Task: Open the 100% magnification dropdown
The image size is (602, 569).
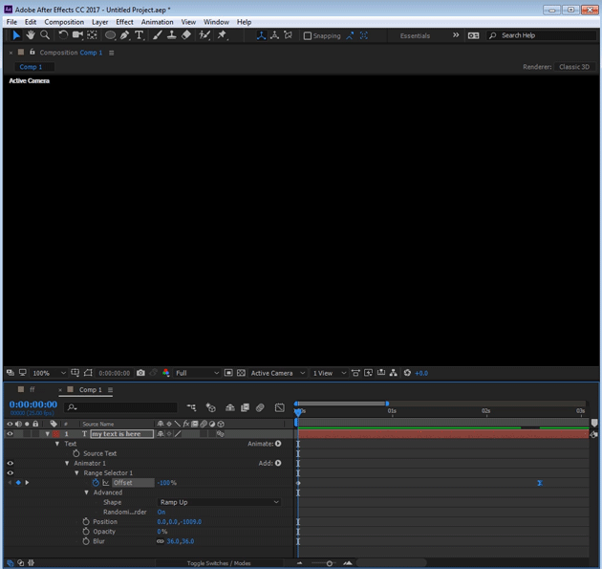Action: point(49,373)
